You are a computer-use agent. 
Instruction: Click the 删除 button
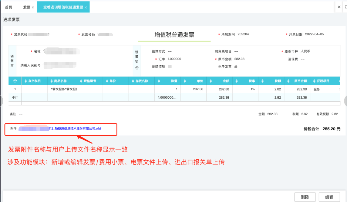[x=305, y=197]
